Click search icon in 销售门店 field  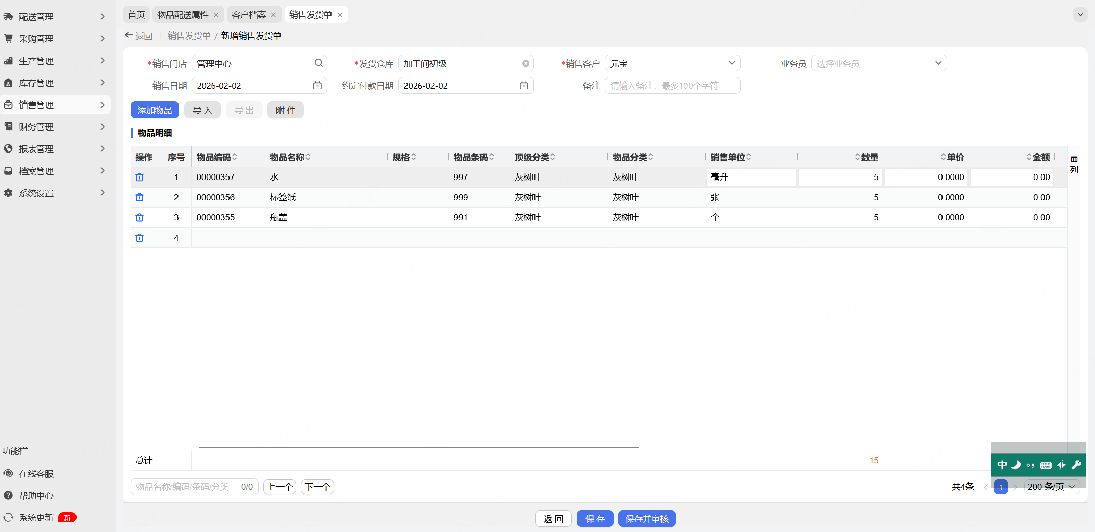pyautogui.click(x=319, y=63)
